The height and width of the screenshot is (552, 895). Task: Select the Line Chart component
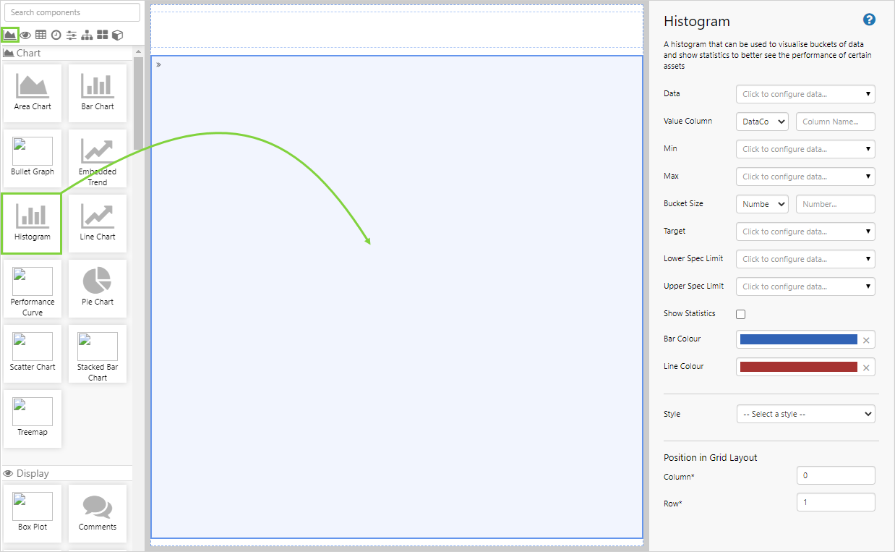[98, 223]
